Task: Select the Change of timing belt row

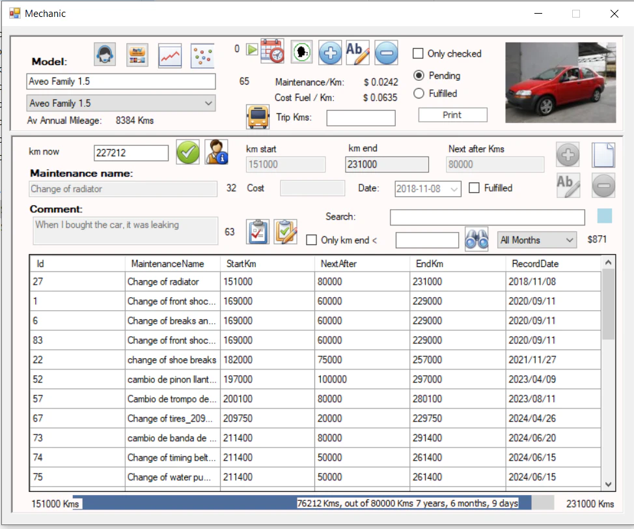Action: point(316,457)
